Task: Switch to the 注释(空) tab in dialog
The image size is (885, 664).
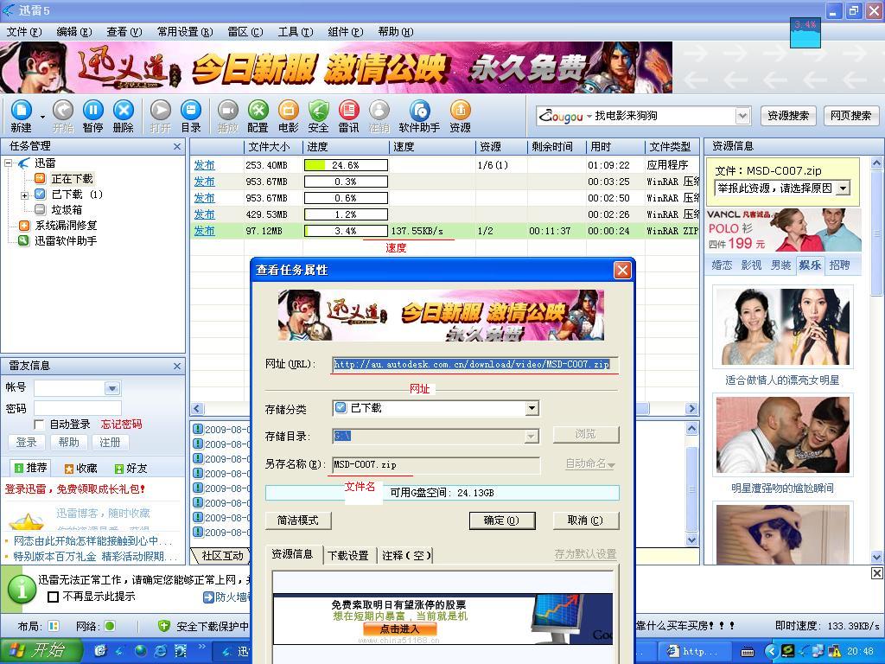Action: (406, 556)
